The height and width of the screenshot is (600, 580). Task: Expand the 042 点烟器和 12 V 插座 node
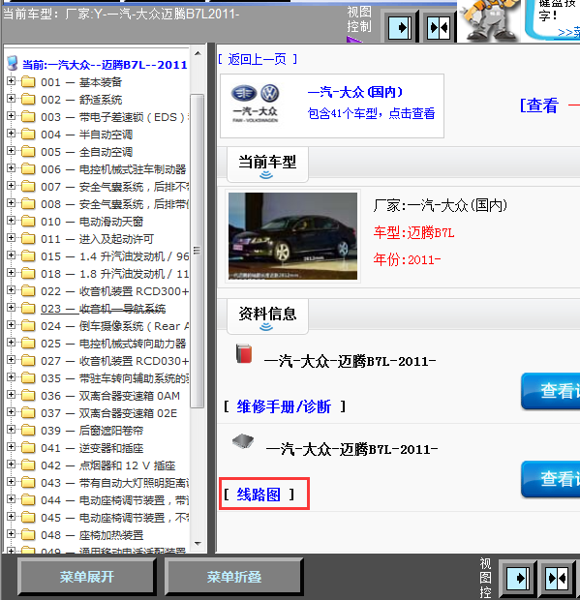[11, 464]
